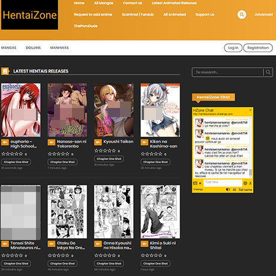Open the Scantrad / Fansub page
This screenshot has width=276, height=276.
tap(137, 14)
